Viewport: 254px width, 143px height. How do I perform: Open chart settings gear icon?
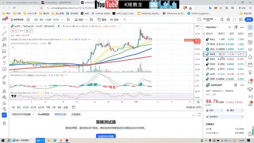point(228,19)
